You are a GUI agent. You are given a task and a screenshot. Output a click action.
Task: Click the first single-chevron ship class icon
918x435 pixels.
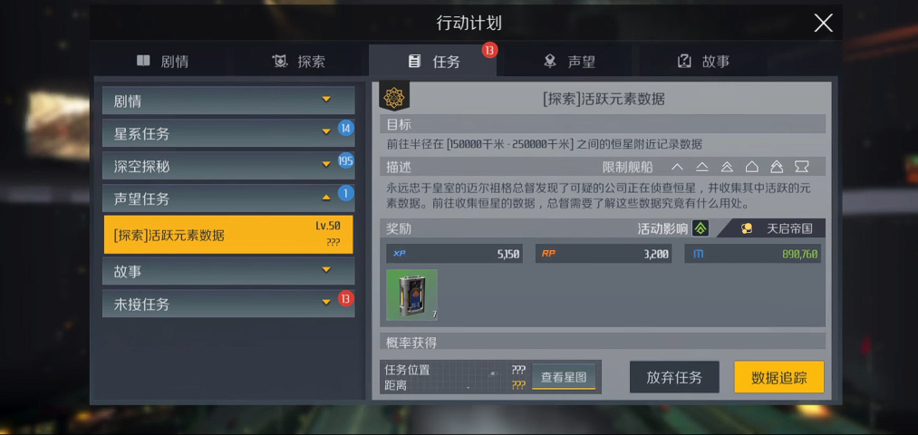click(677, 167)
